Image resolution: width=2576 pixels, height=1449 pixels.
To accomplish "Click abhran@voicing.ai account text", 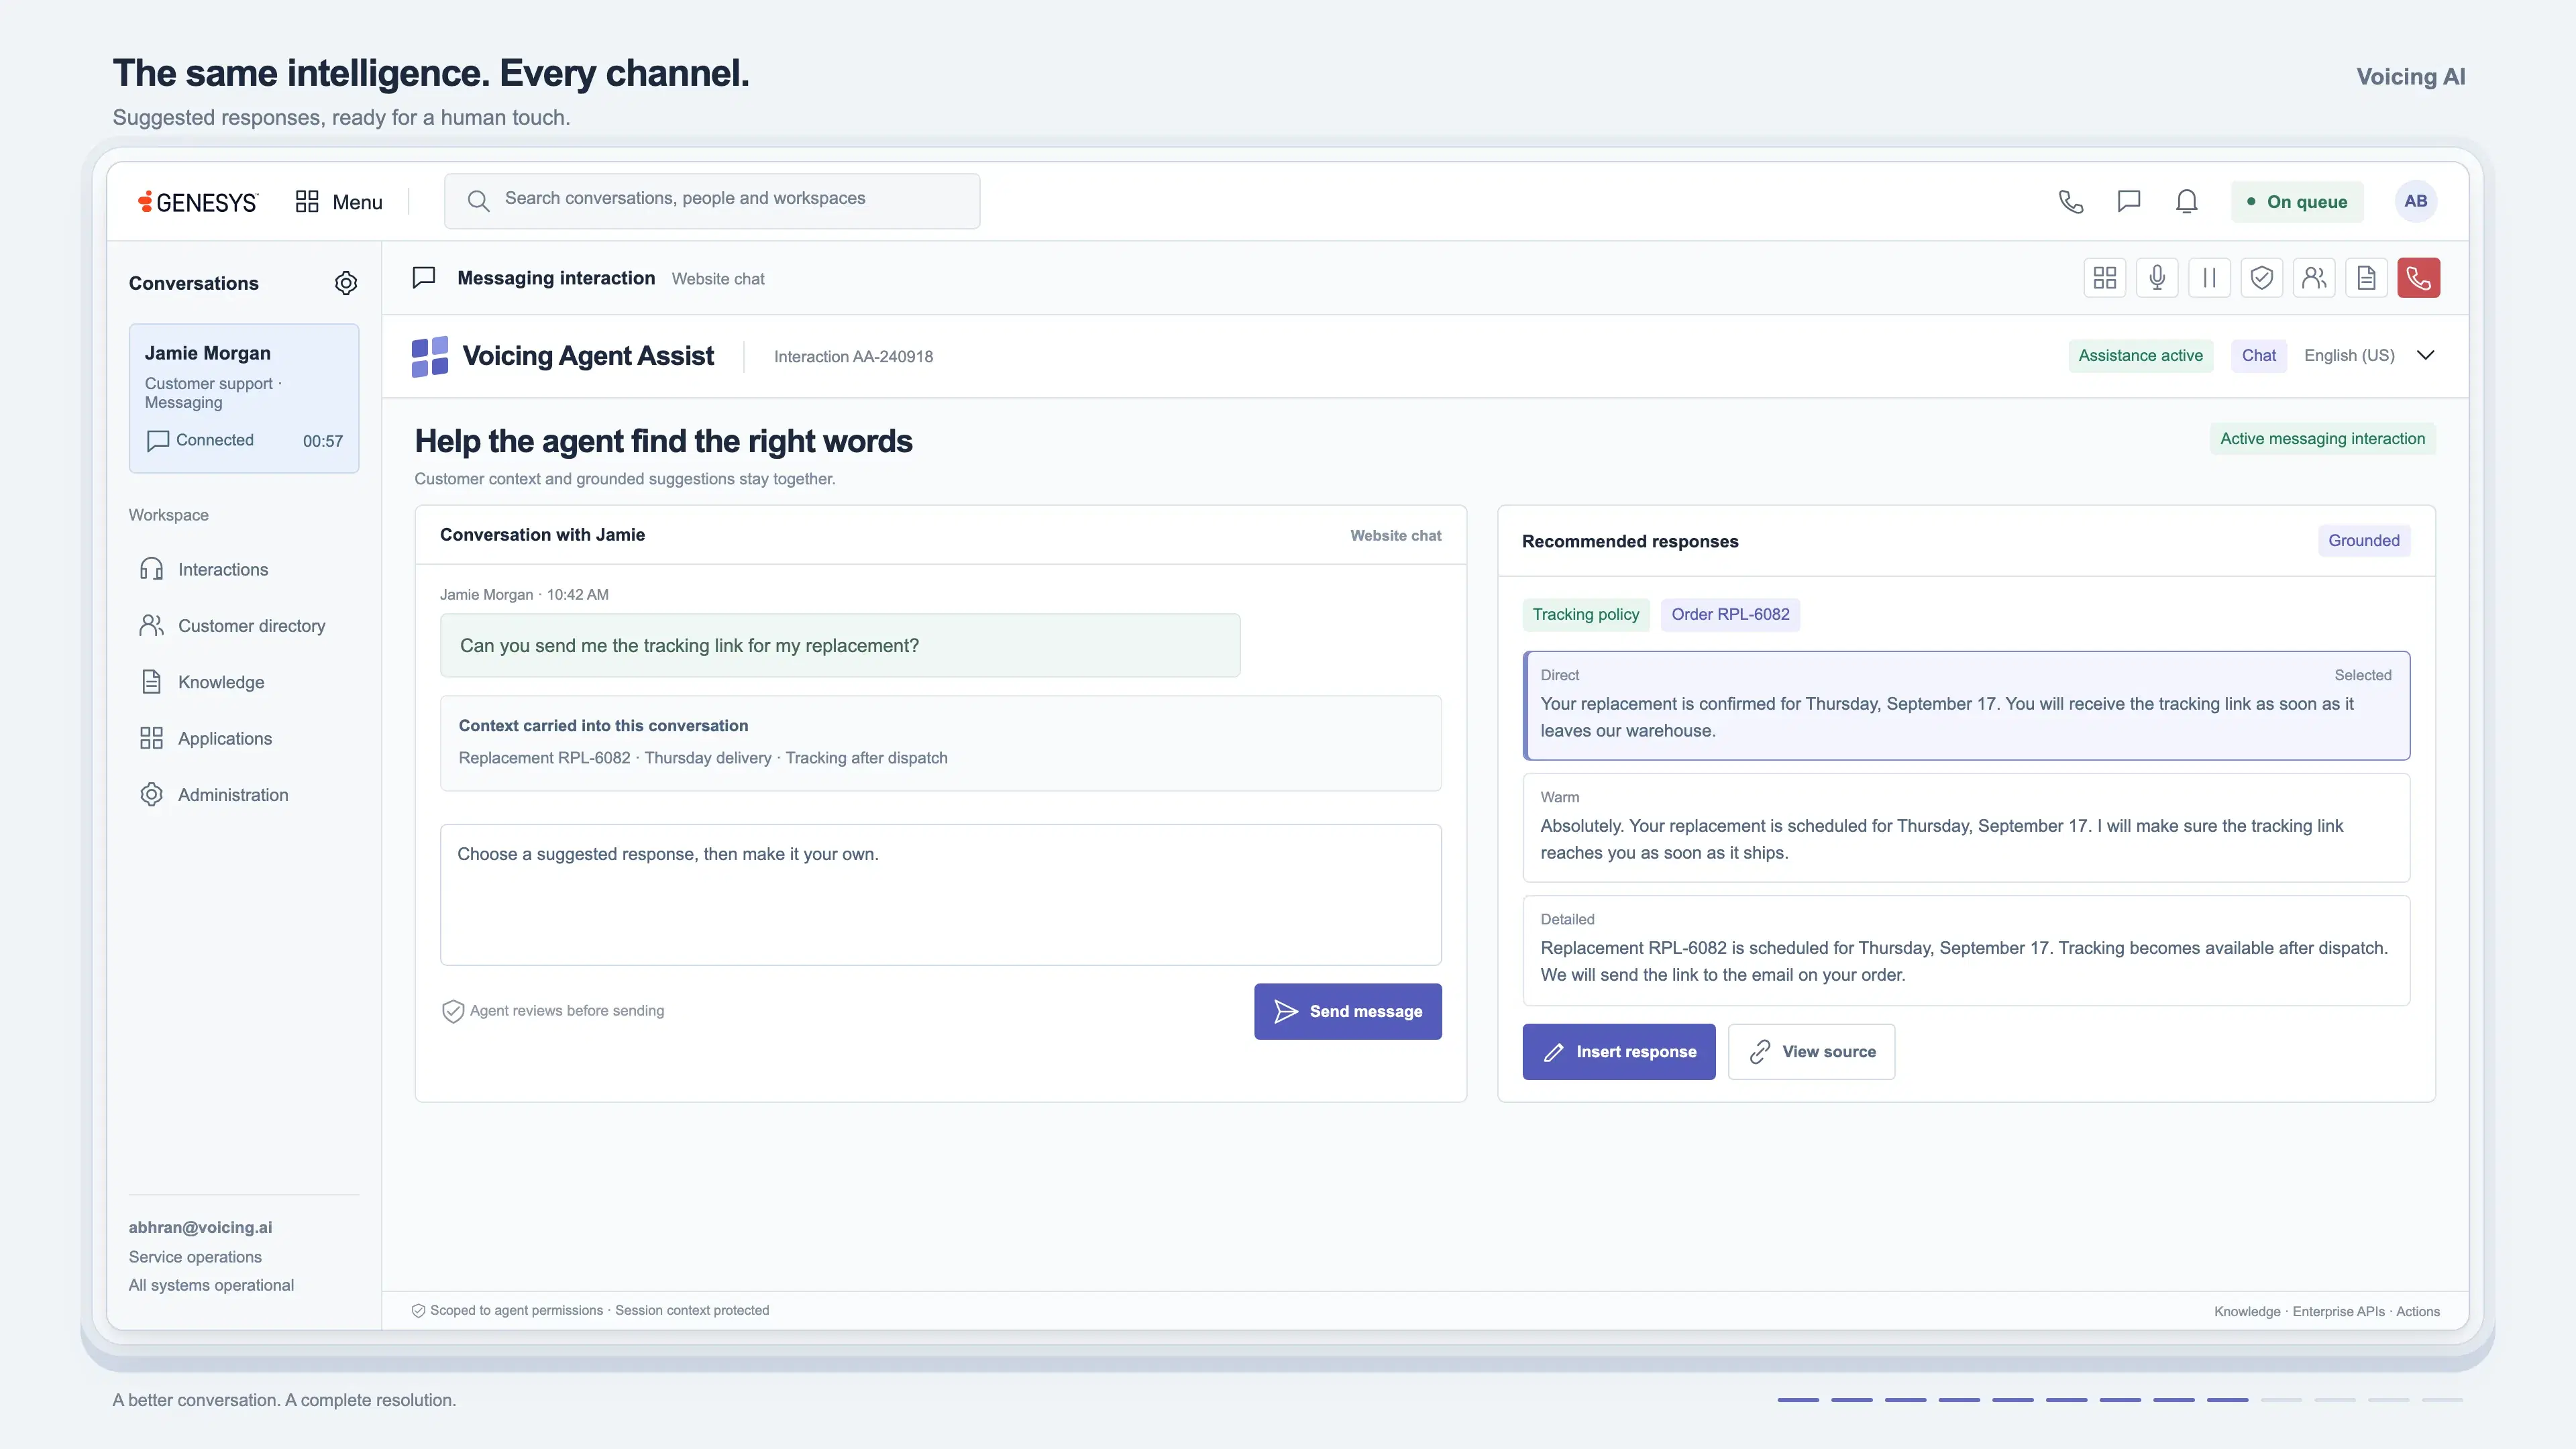I will [x=200, y=1228].
